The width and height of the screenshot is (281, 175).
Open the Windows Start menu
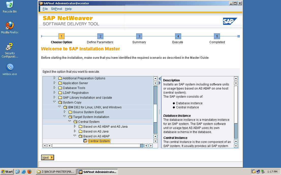tap(7, 172)
